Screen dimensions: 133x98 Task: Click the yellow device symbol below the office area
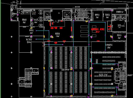pyautogui.click(x=31, y=28)
